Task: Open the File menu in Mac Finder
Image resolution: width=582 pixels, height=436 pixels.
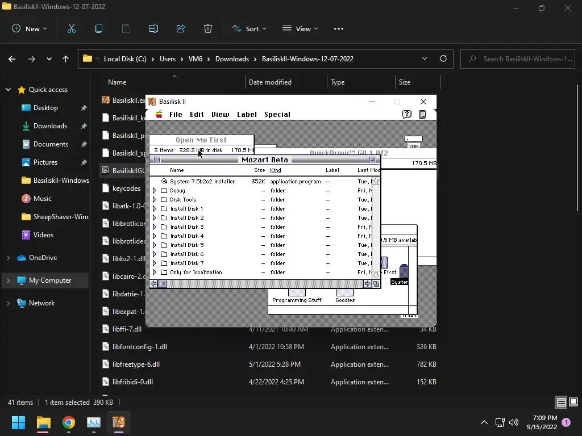Action: click(176, 114)
